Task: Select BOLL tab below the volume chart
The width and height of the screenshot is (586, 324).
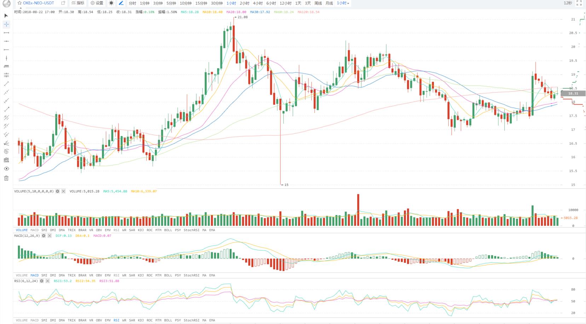Action: 168,230
